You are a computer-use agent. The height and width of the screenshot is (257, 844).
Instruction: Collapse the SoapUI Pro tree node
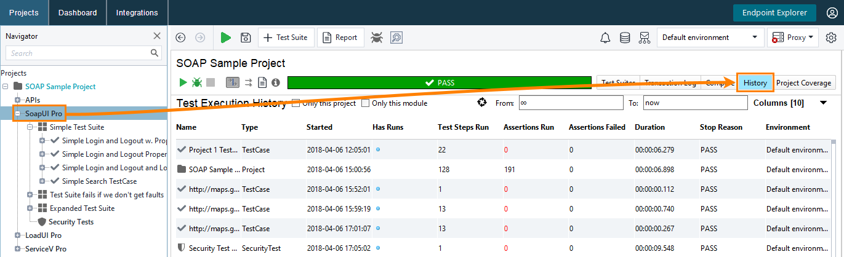pyautogui.click(x=18, y=114)
